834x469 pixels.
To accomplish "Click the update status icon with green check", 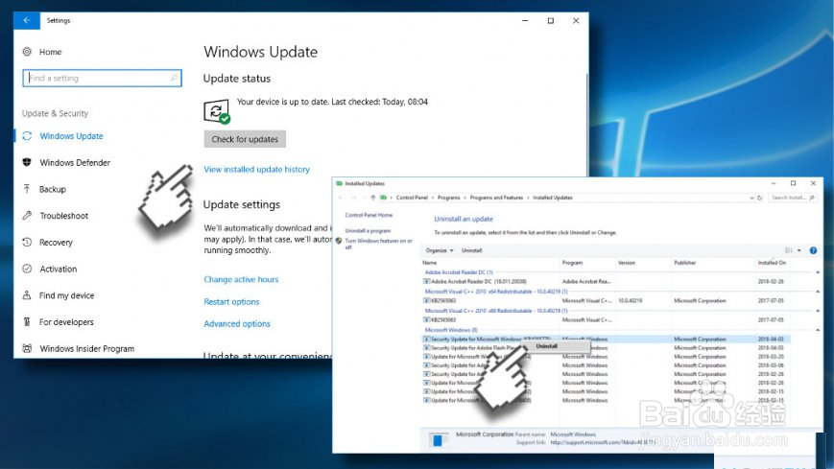I will click(217, 111).
